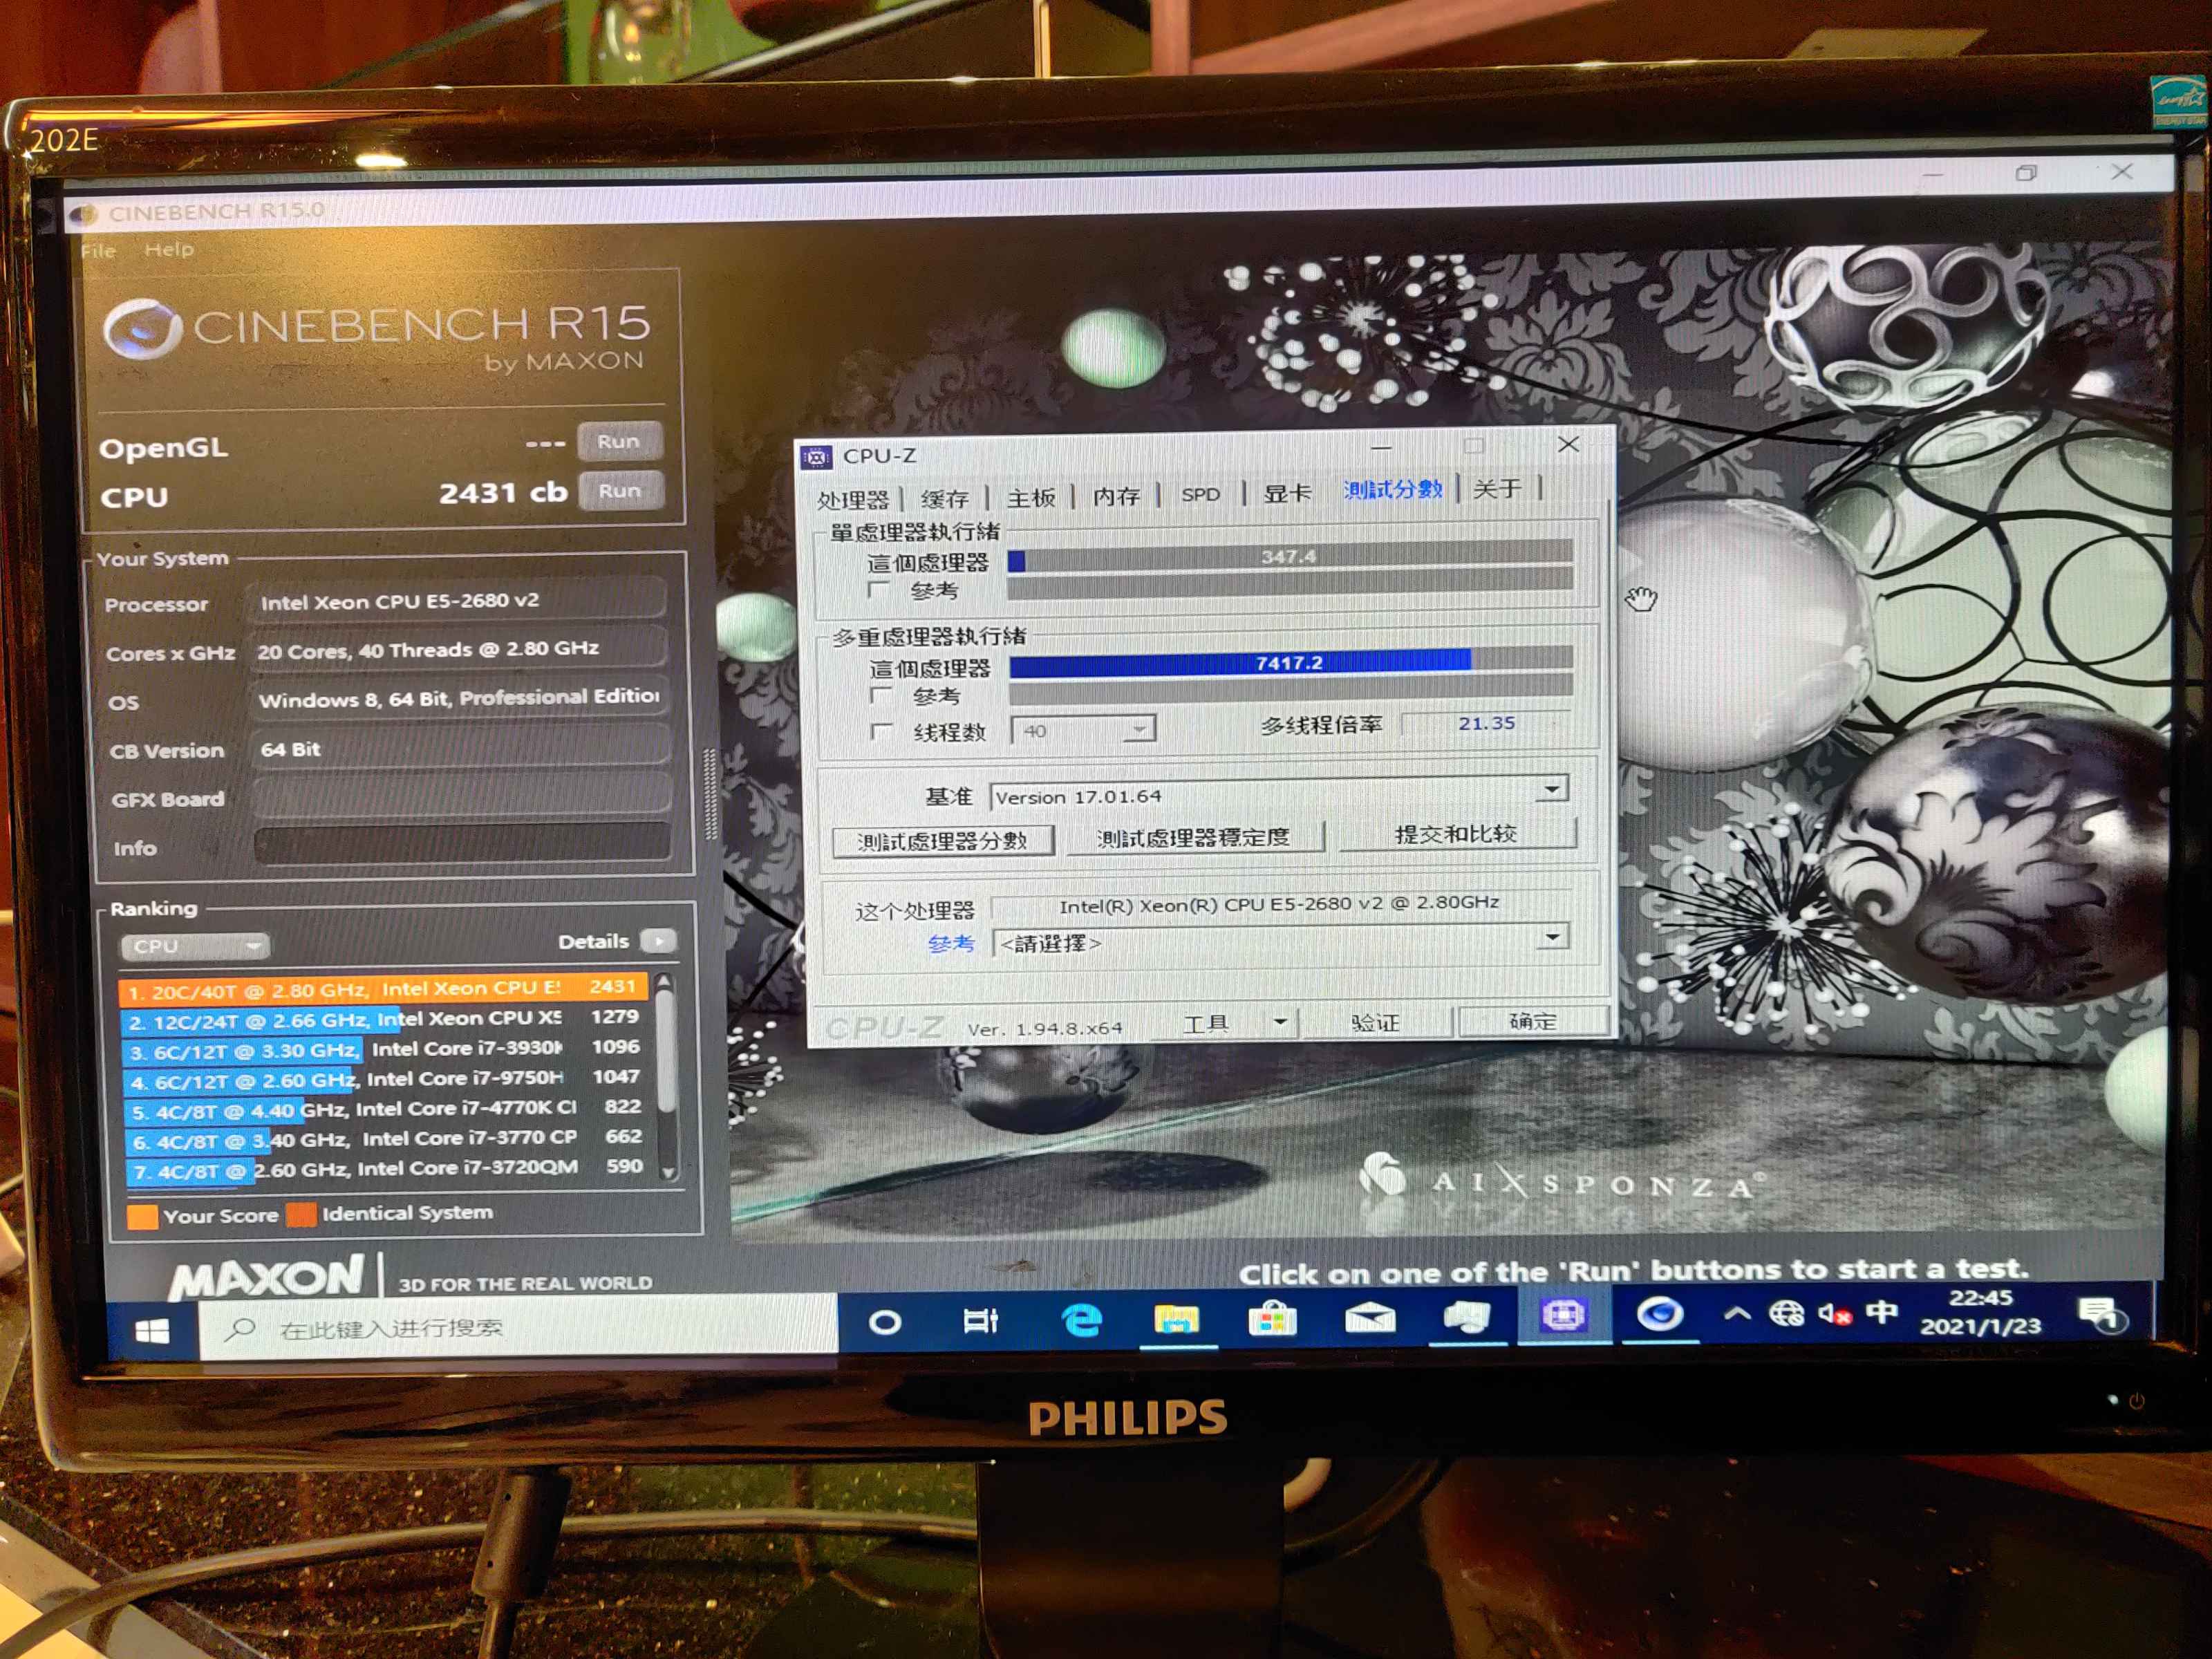Open the CPU-Z 关于 tab

(1497, 488)
